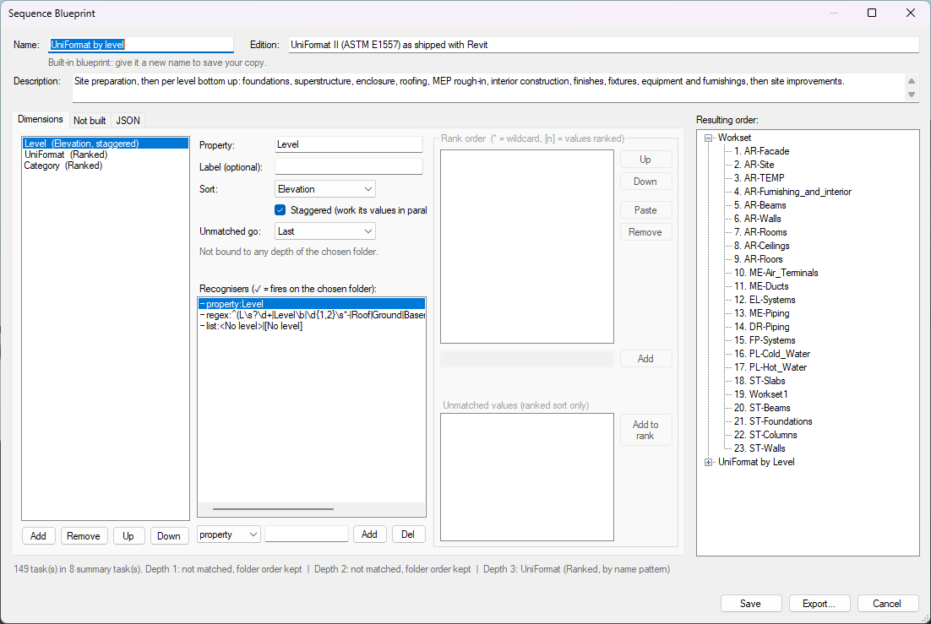Select 6. AR-Walls tree item

757,219
